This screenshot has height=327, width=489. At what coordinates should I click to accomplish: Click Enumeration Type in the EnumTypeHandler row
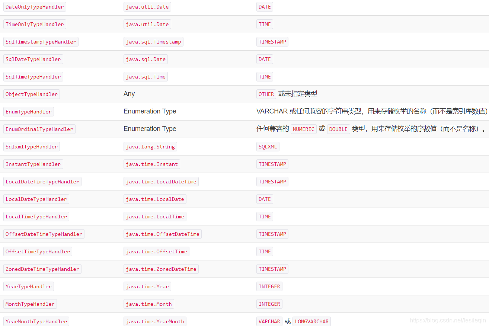click(150, 111)
